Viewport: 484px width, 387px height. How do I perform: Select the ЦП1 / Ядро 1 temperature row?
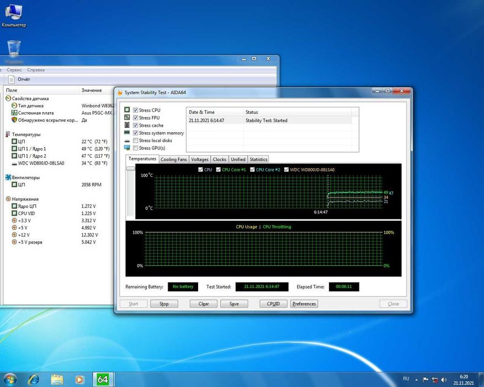coord(59,149)
